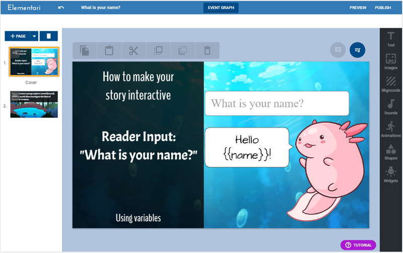
Task: Add a new page
Action: [18, 36]
